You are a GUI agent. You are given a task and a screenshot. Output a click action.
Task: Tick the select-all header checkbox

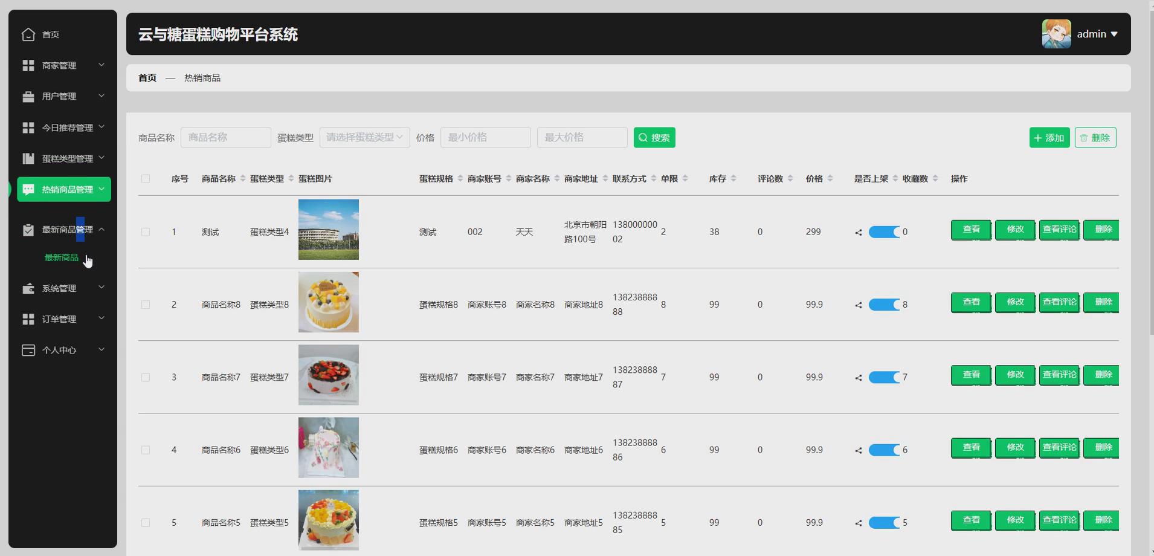pos(146,179)
